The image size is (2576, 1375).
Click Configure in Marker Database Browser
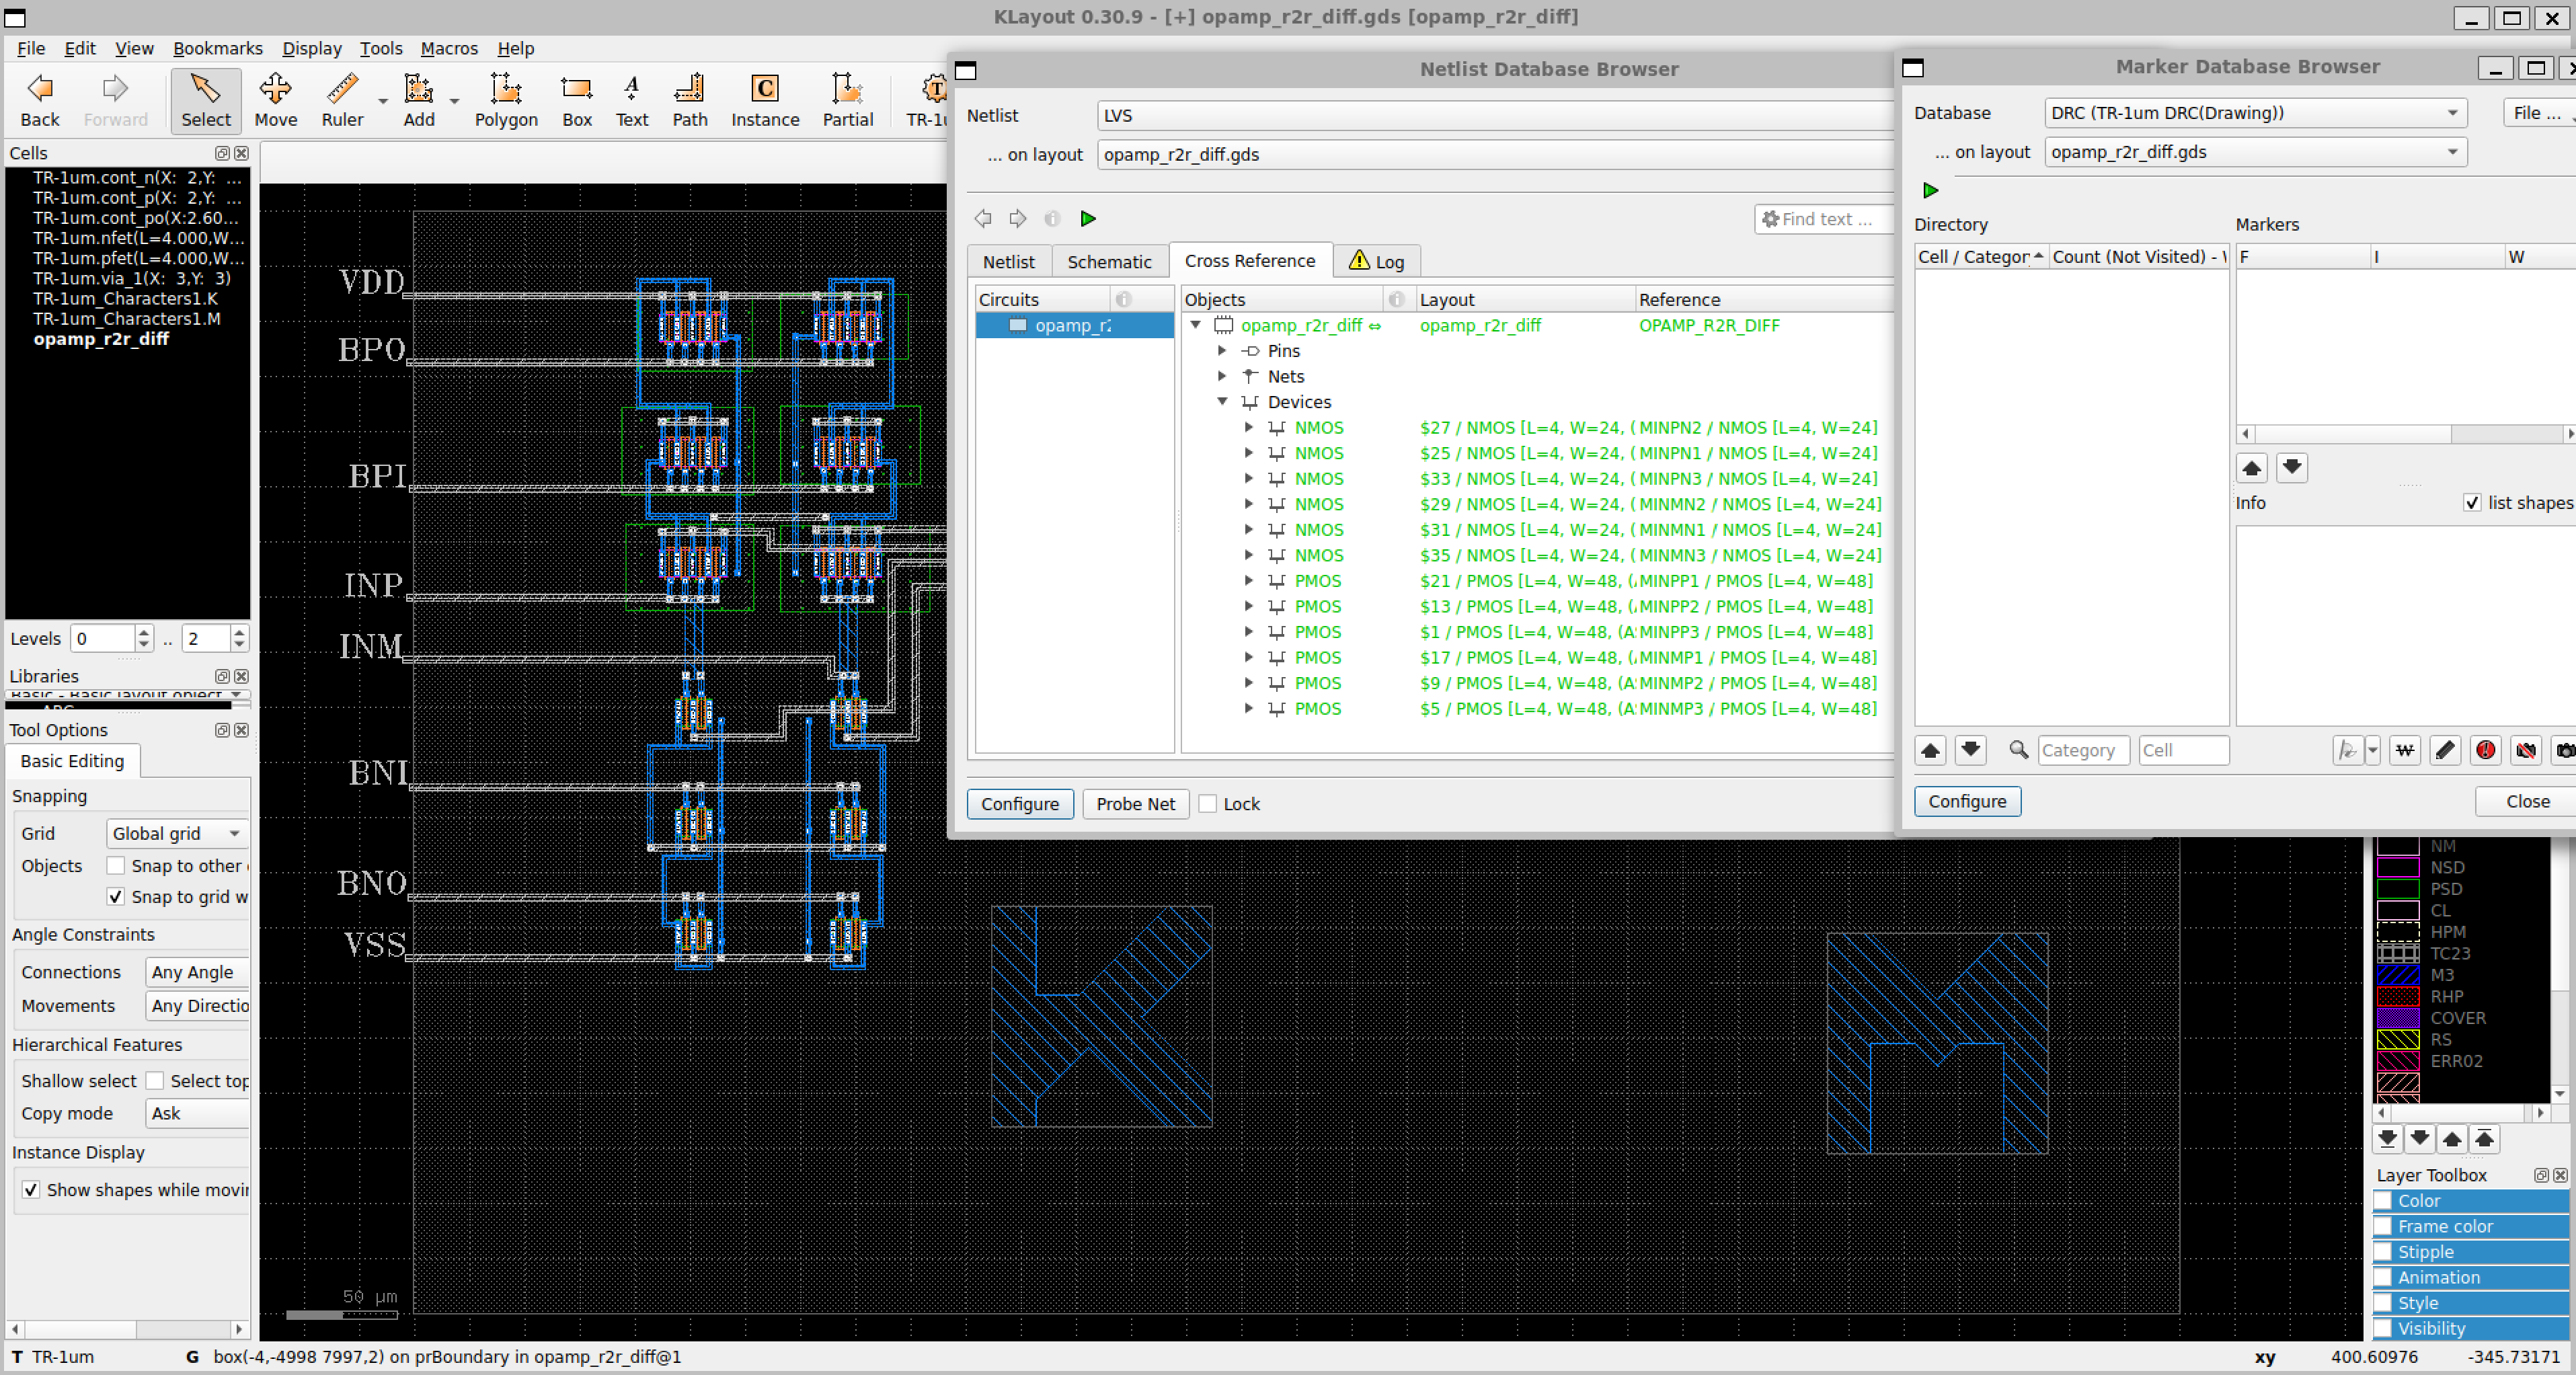click(x=1966, y=801)
